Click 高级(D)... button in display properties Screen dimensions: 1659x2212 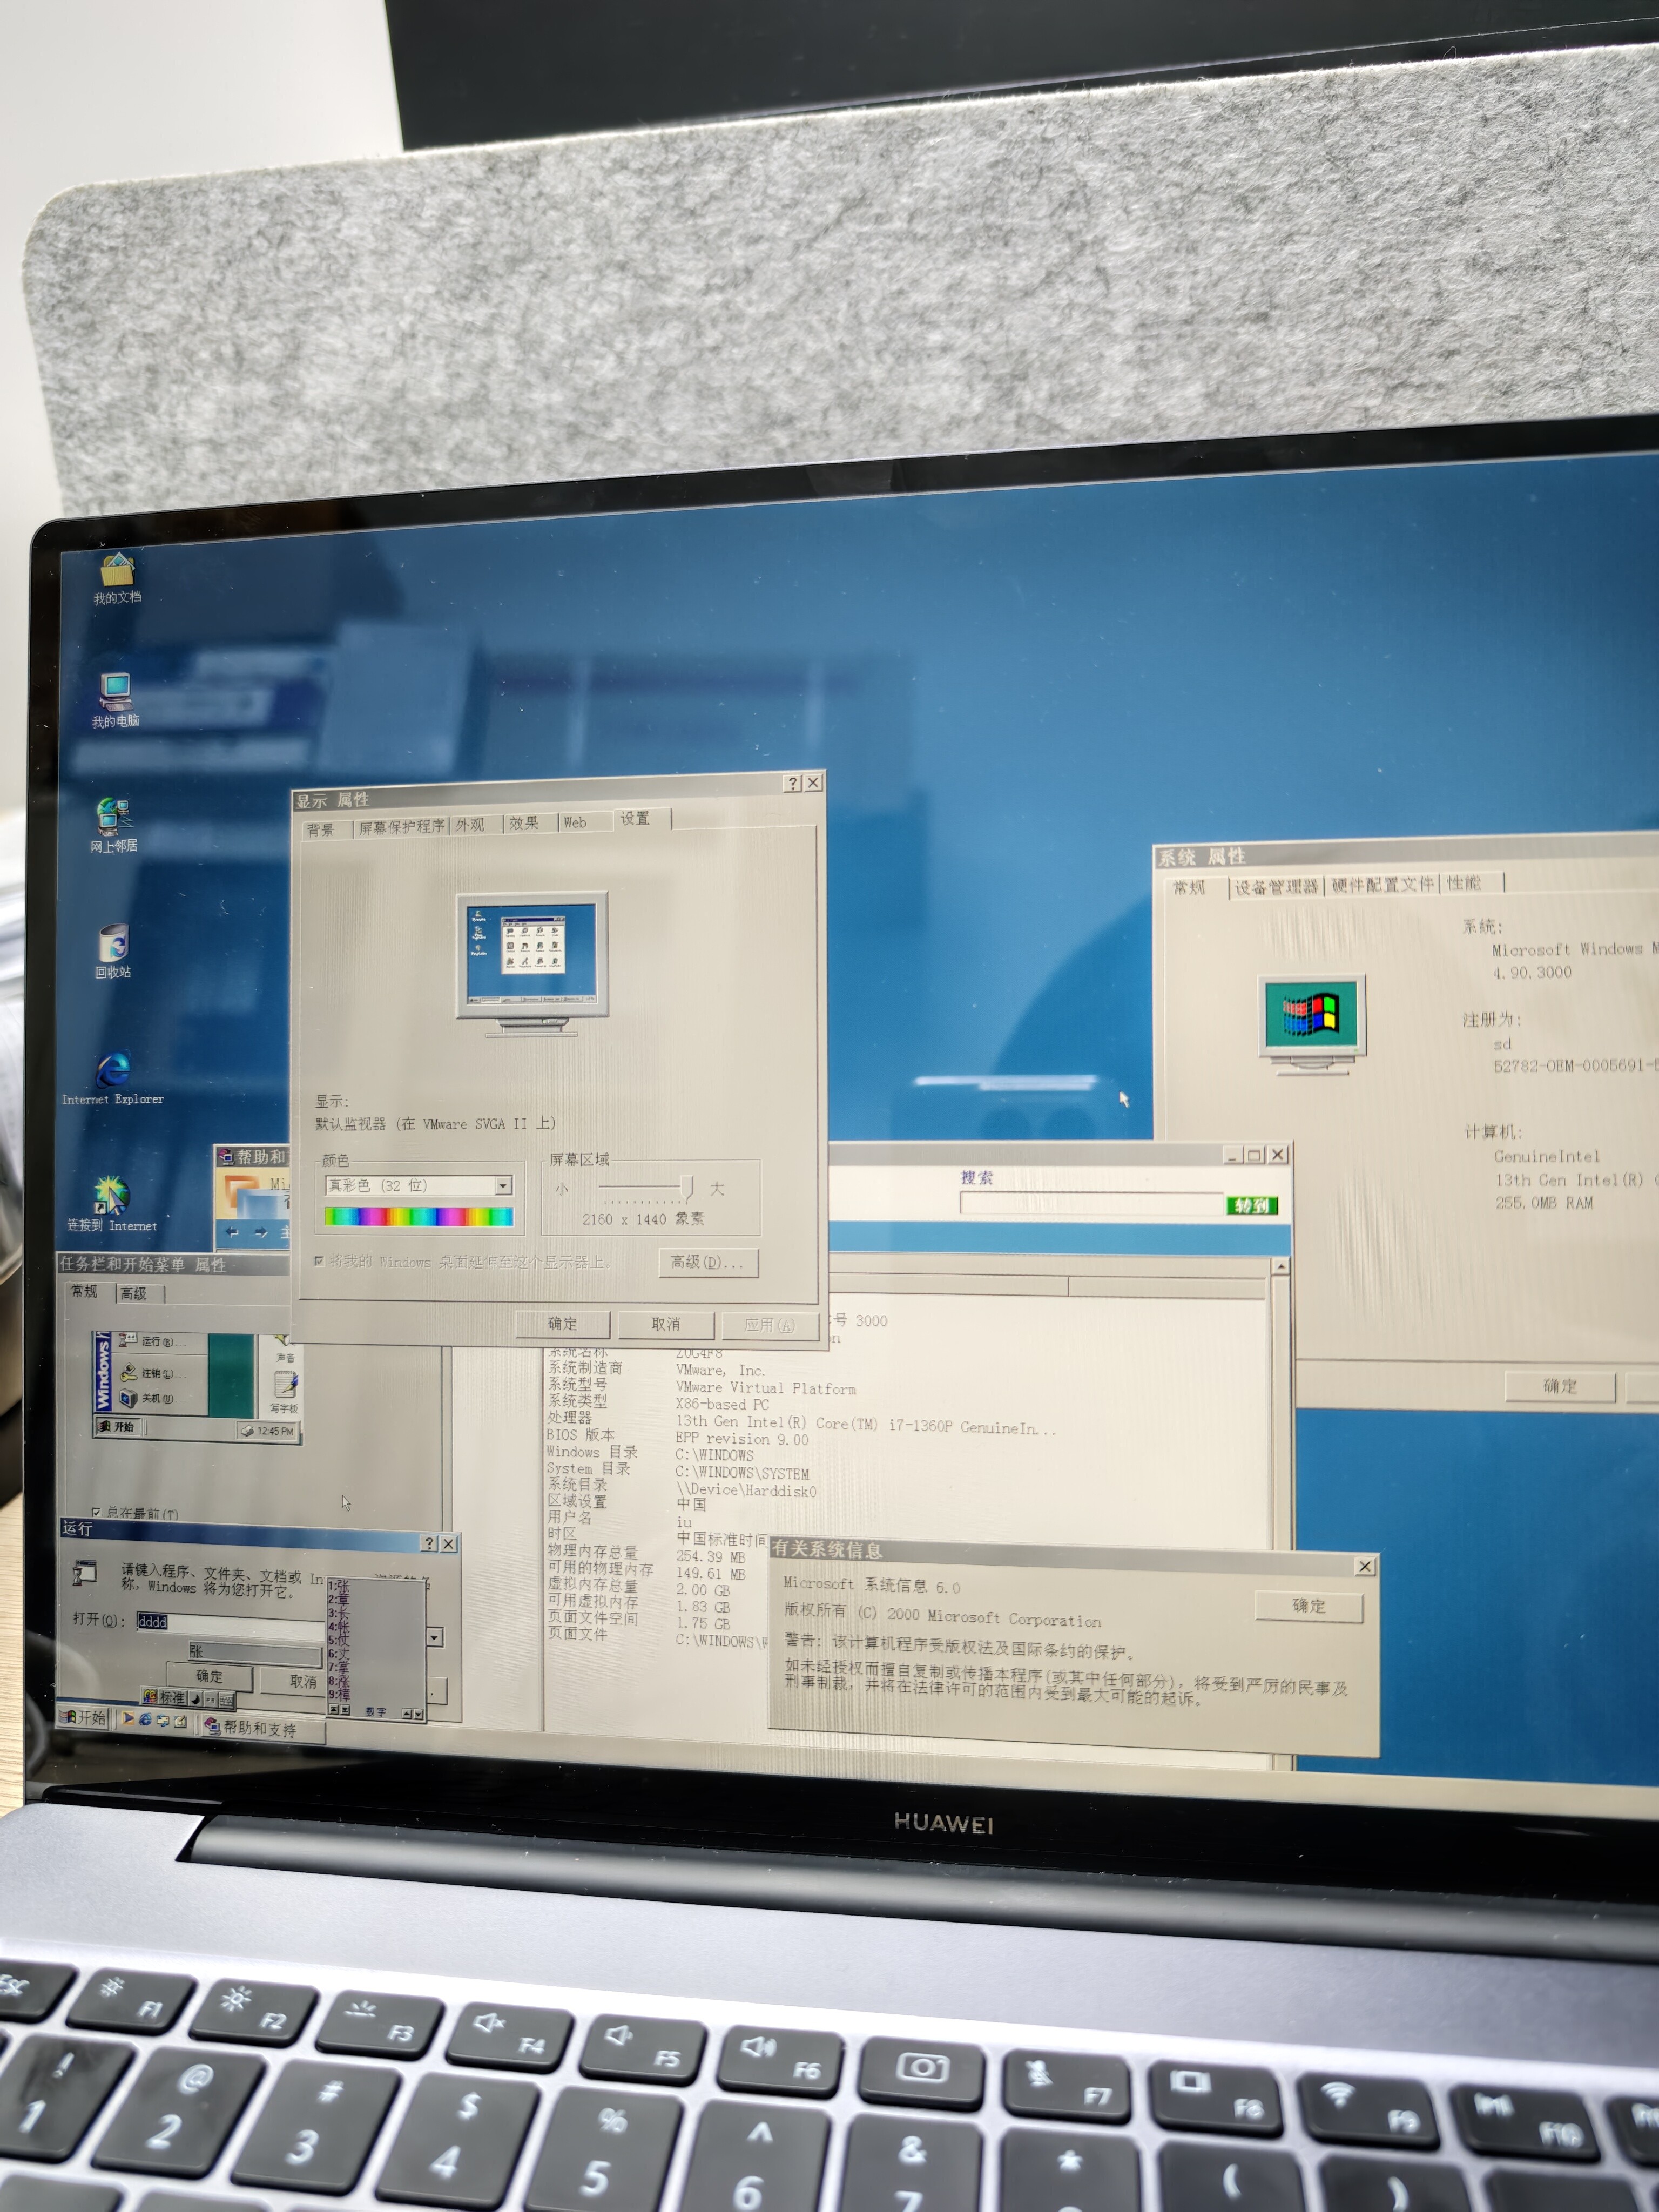pos(707,1262)
